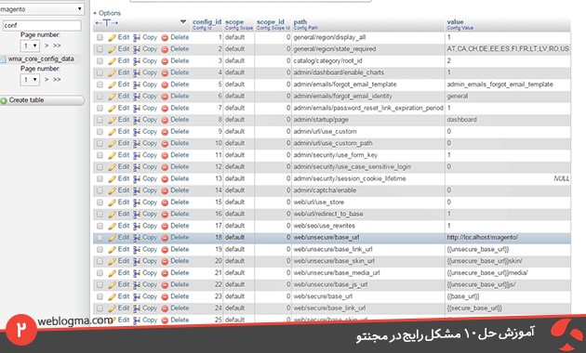Check the checkbox for config_id 19
Image resolution: width=586 pixels, height=353 pixels.
[x=100, y=249]
